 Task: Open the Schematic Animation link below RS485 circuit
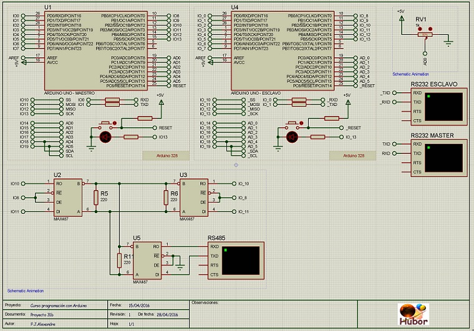point(26,291)
